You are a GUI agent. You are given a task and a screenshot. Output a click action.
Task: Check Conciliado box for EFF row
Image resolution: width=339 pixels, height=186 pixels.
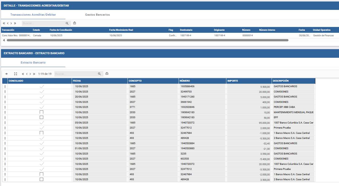[41, 117]
